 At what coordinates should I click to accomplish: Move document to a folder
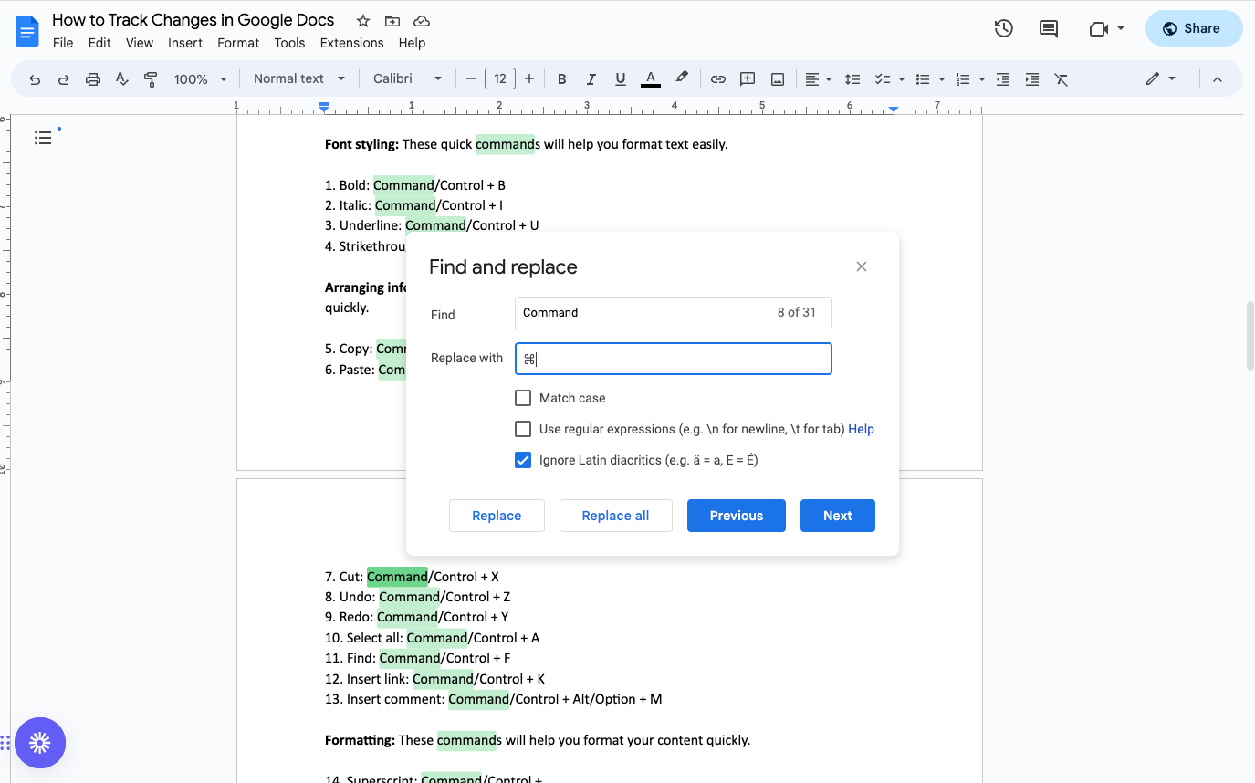tap(392, 20)
